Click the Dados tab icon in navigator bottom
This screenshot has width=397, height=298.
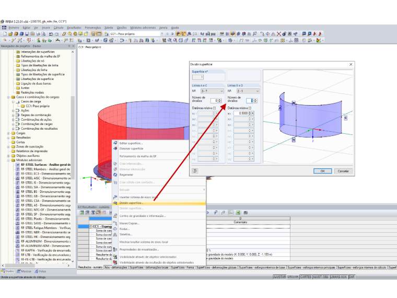tap(3, 271)
